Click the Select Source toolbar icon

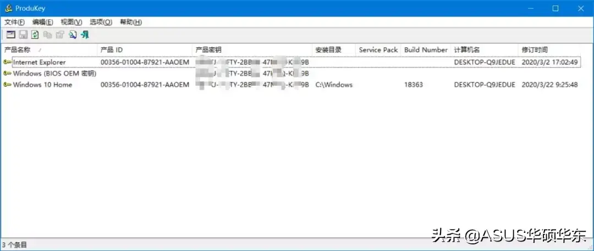pyautogui.click(x=10, y=35)
